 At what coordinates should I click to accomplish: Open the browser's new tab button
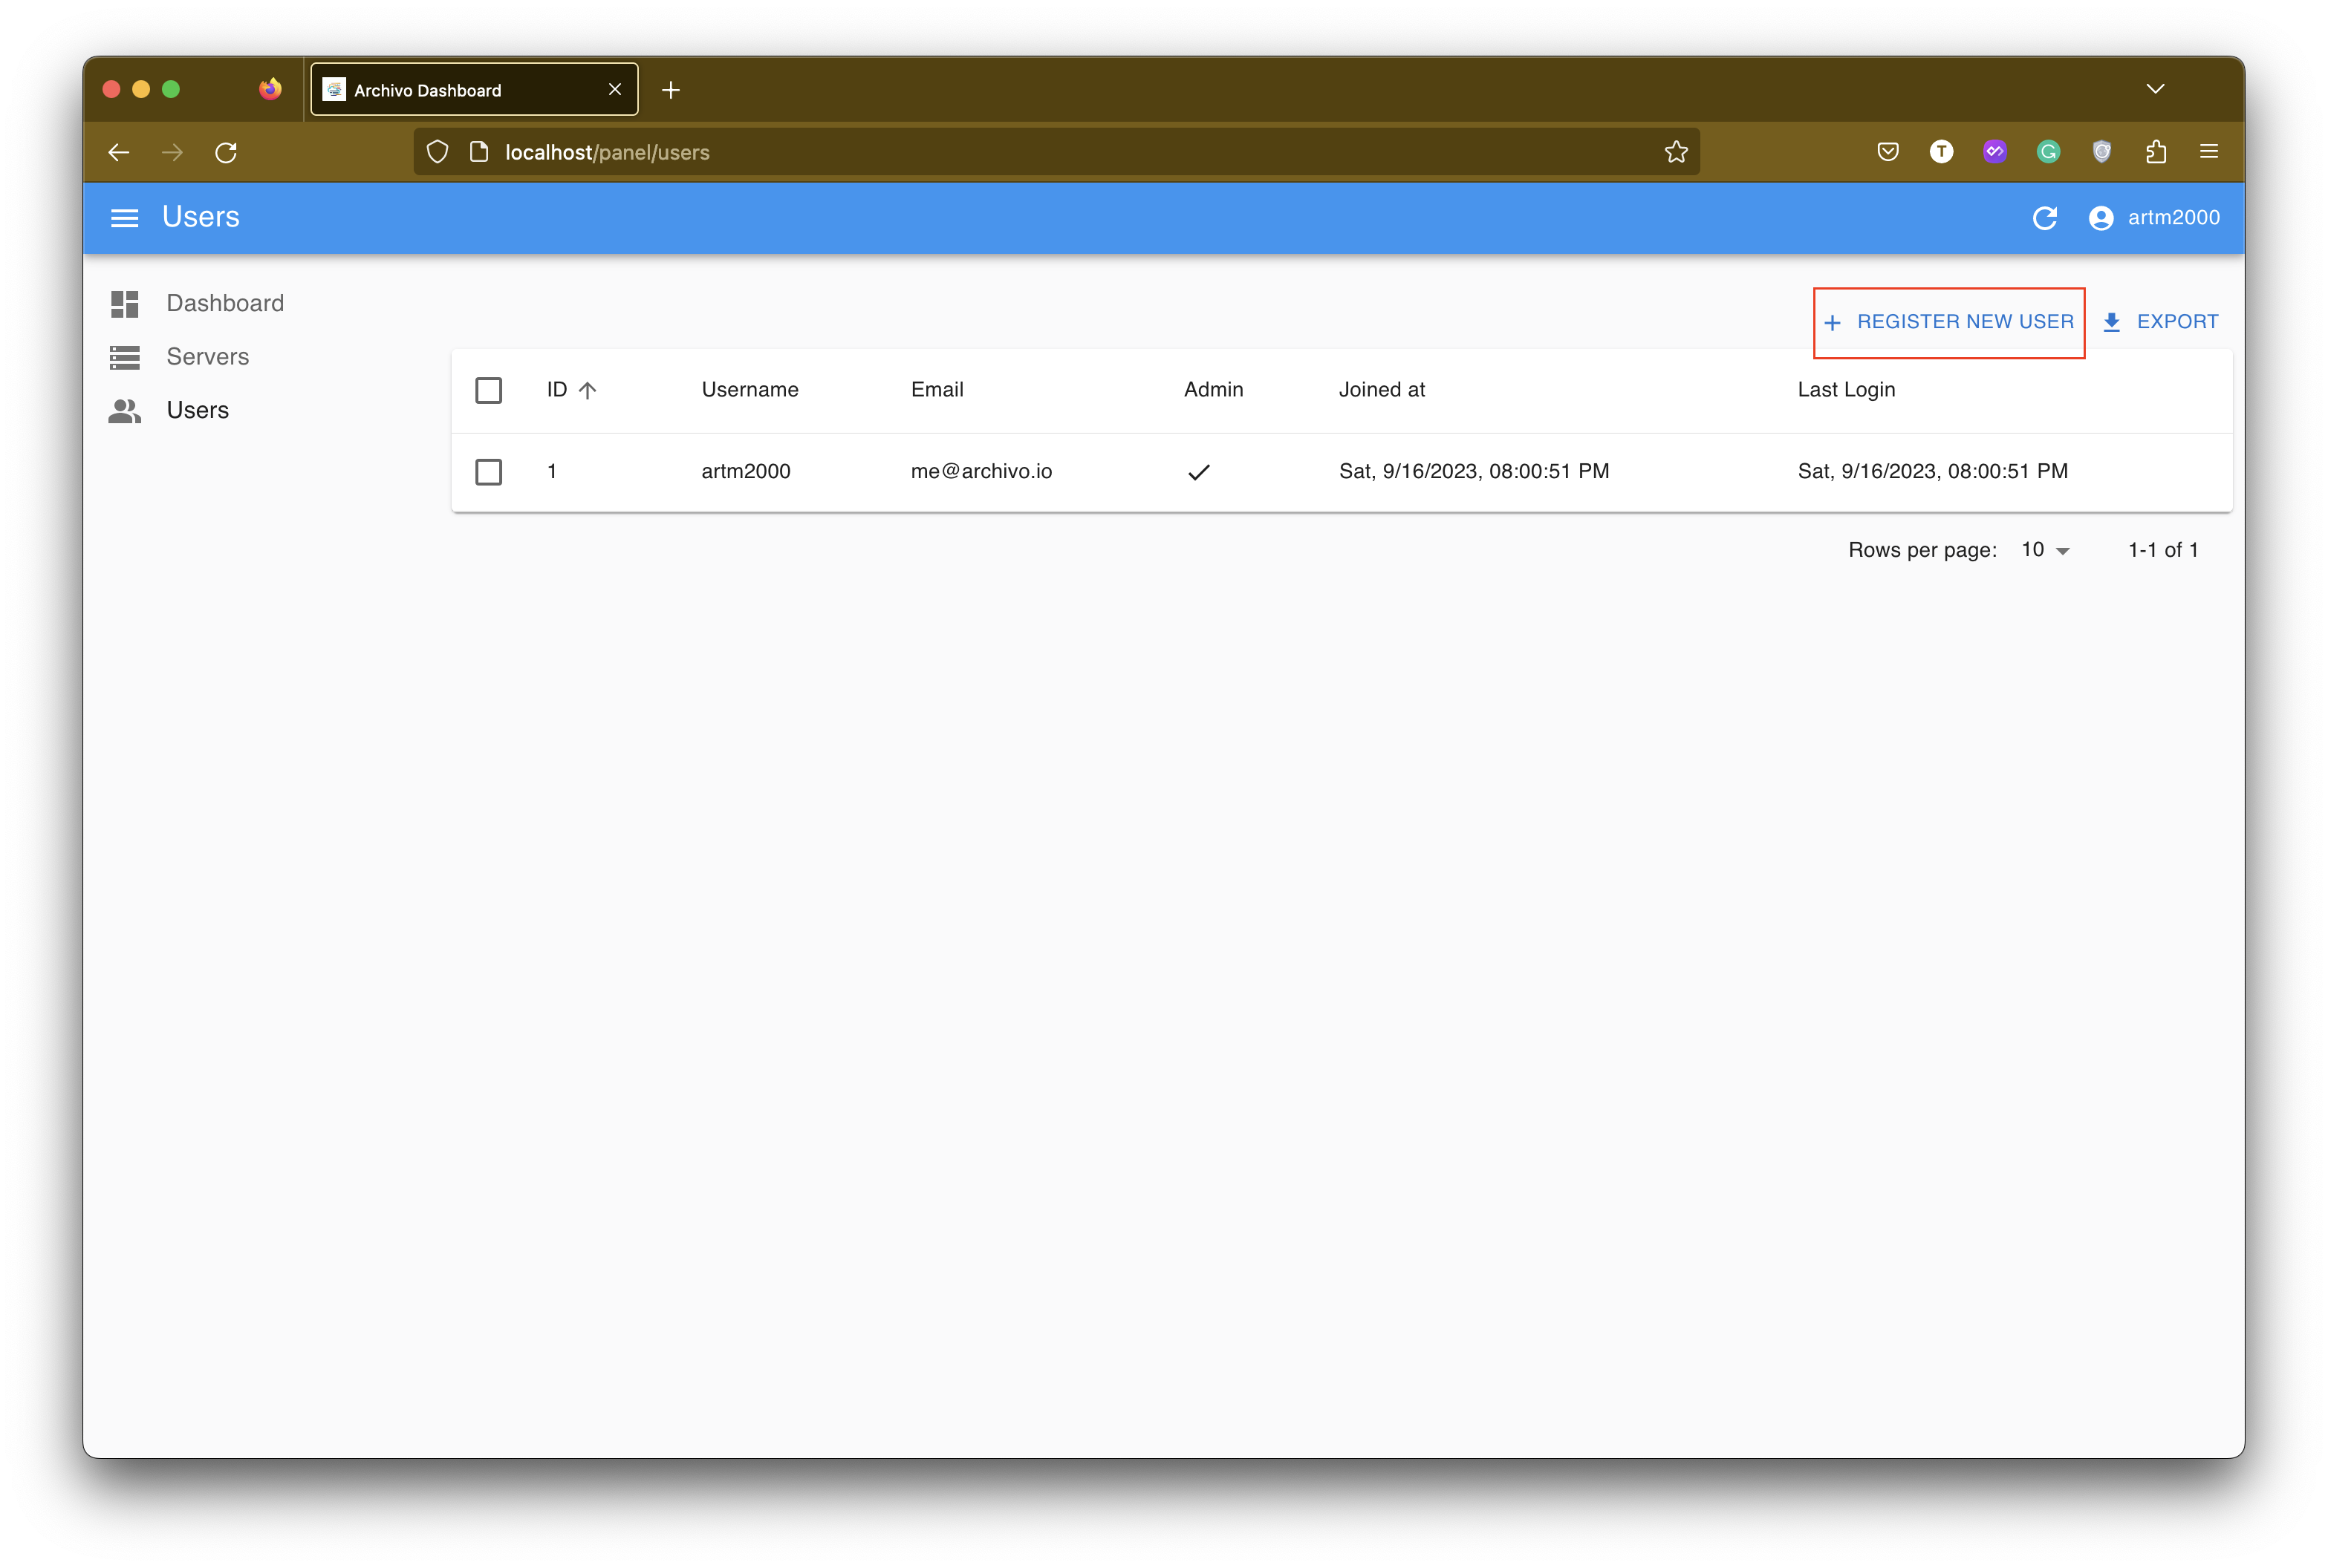coord(670,90)
